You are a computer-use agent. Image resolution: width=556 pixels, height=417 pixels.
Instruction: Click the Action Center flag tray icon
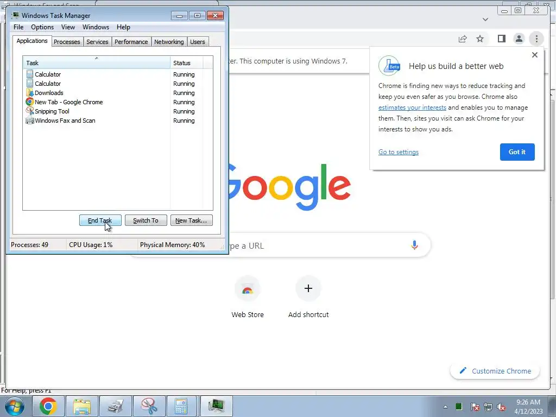tap(475, 407)
